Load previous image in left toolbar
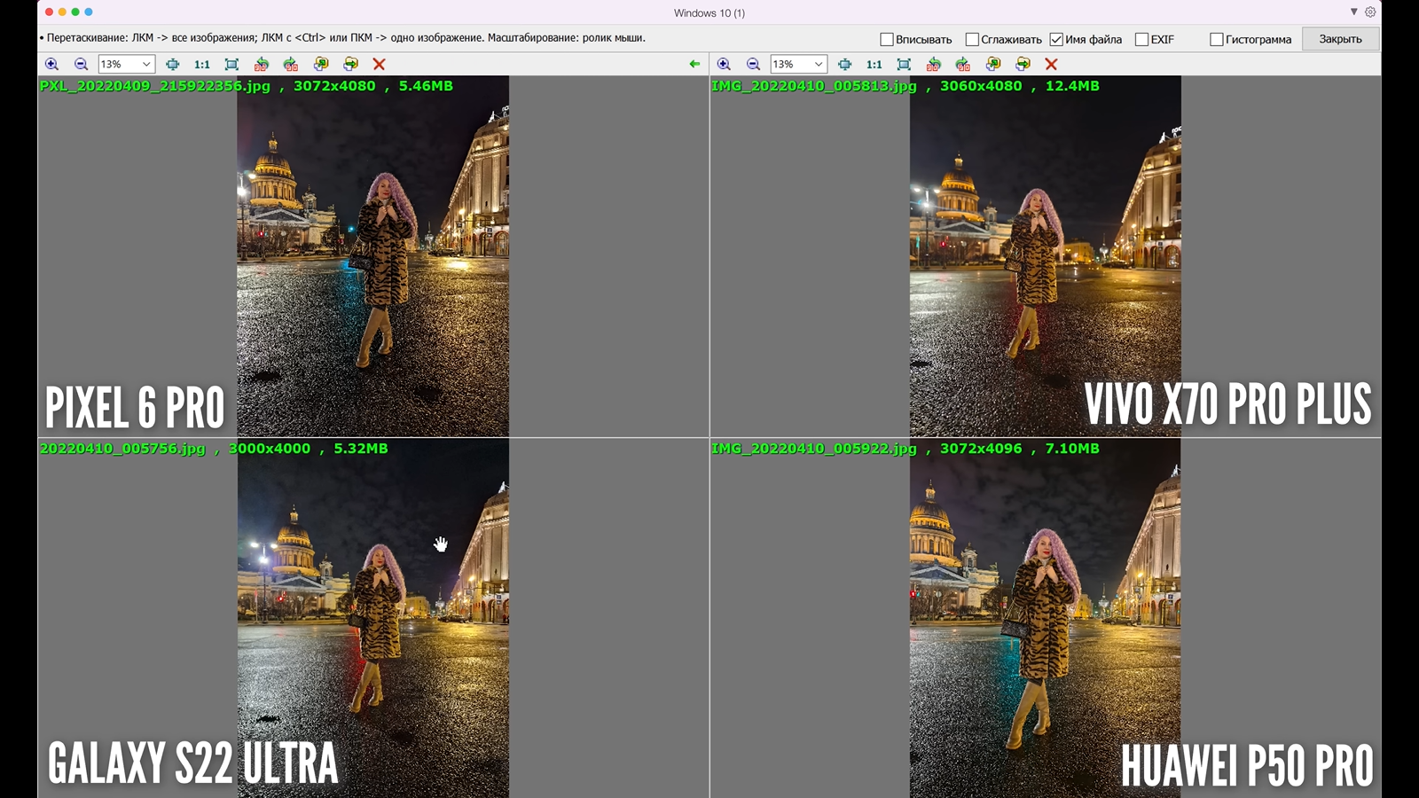Viewport: 1419px width, 798px height. pyautogui.click(x=321, y=64)
